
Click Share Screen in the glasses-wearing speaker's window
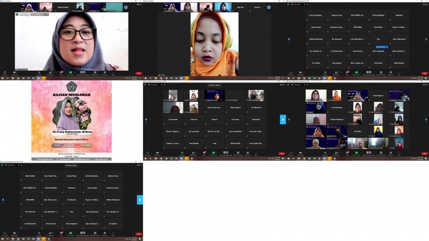(x=71, y=72)
